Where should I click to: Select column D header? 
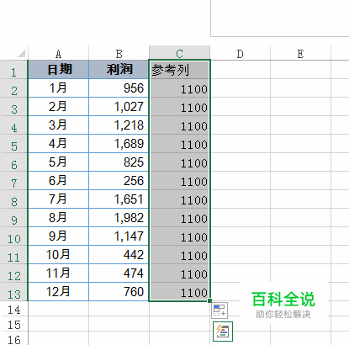coord(241,53)
